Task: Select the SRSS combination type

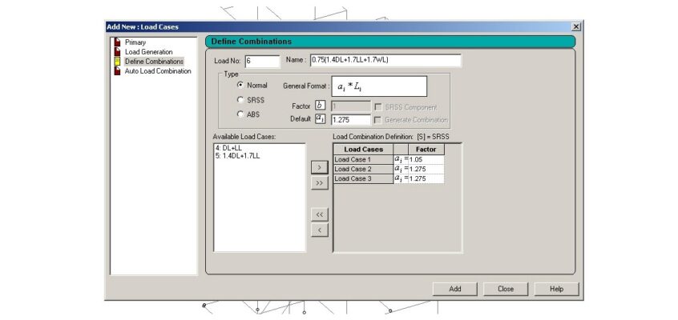Action: click(x=240, y=100)
